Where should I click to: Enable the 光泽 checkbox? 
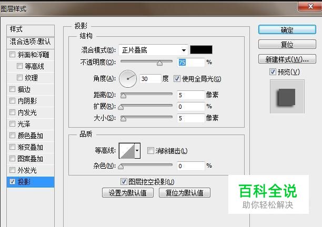(12, 124)
